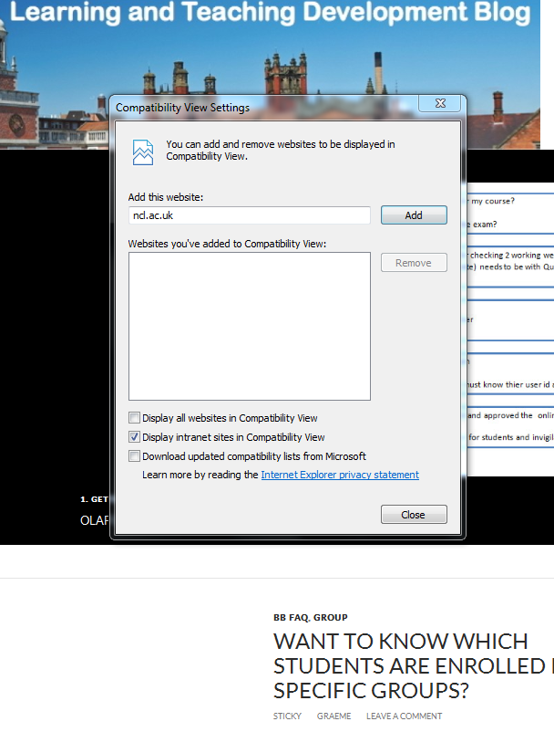Click the 'Add this website' text field

pos(249,215)
